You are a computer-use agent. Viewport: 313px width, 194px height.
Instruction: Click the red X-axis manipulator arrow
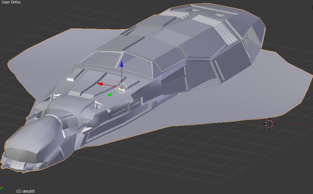(x=100, y=84)
